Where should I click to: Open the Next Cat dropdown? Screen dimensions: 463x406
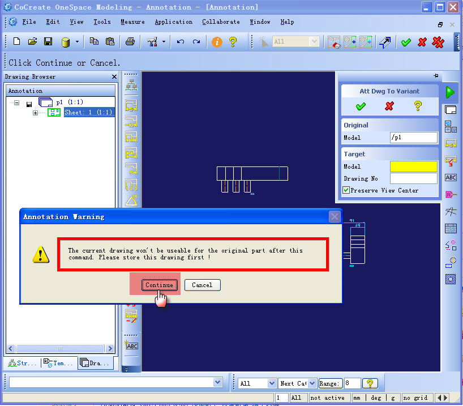point(312,383)
